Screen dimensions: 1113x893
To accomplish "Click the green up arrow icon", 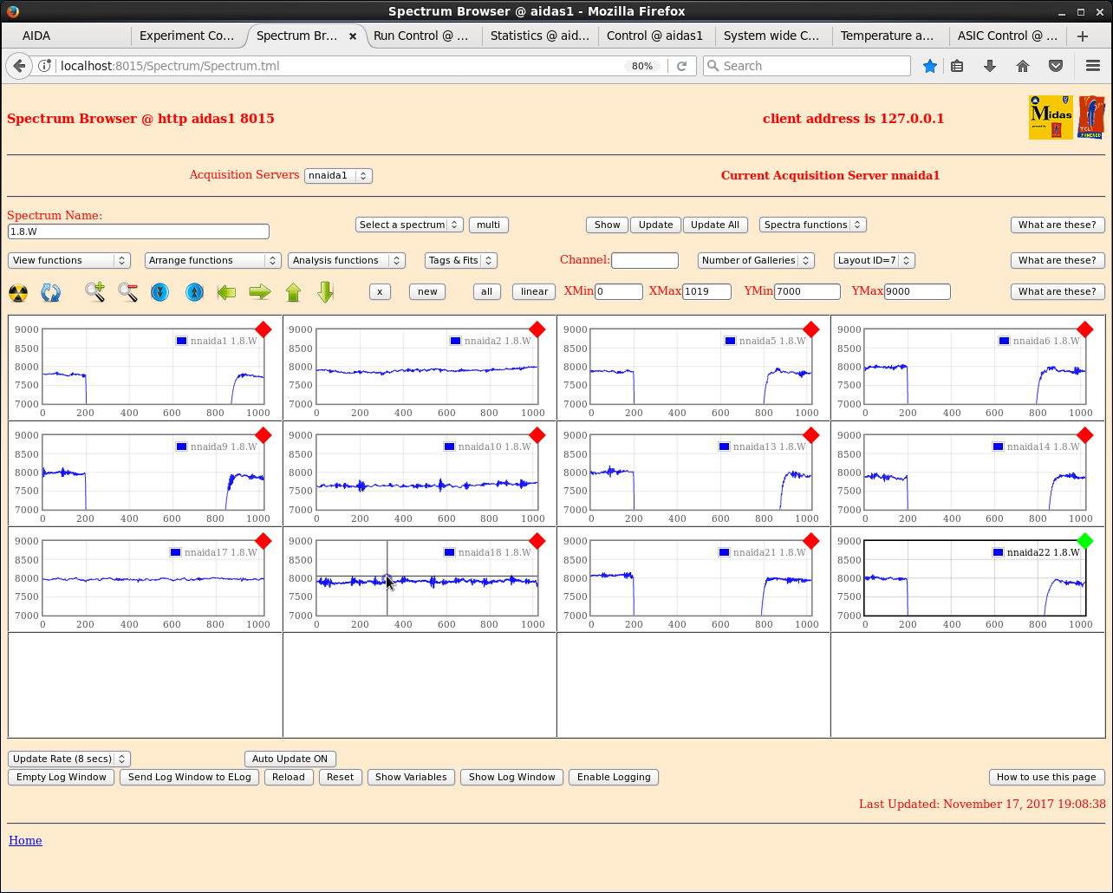I will coord(293,292).
